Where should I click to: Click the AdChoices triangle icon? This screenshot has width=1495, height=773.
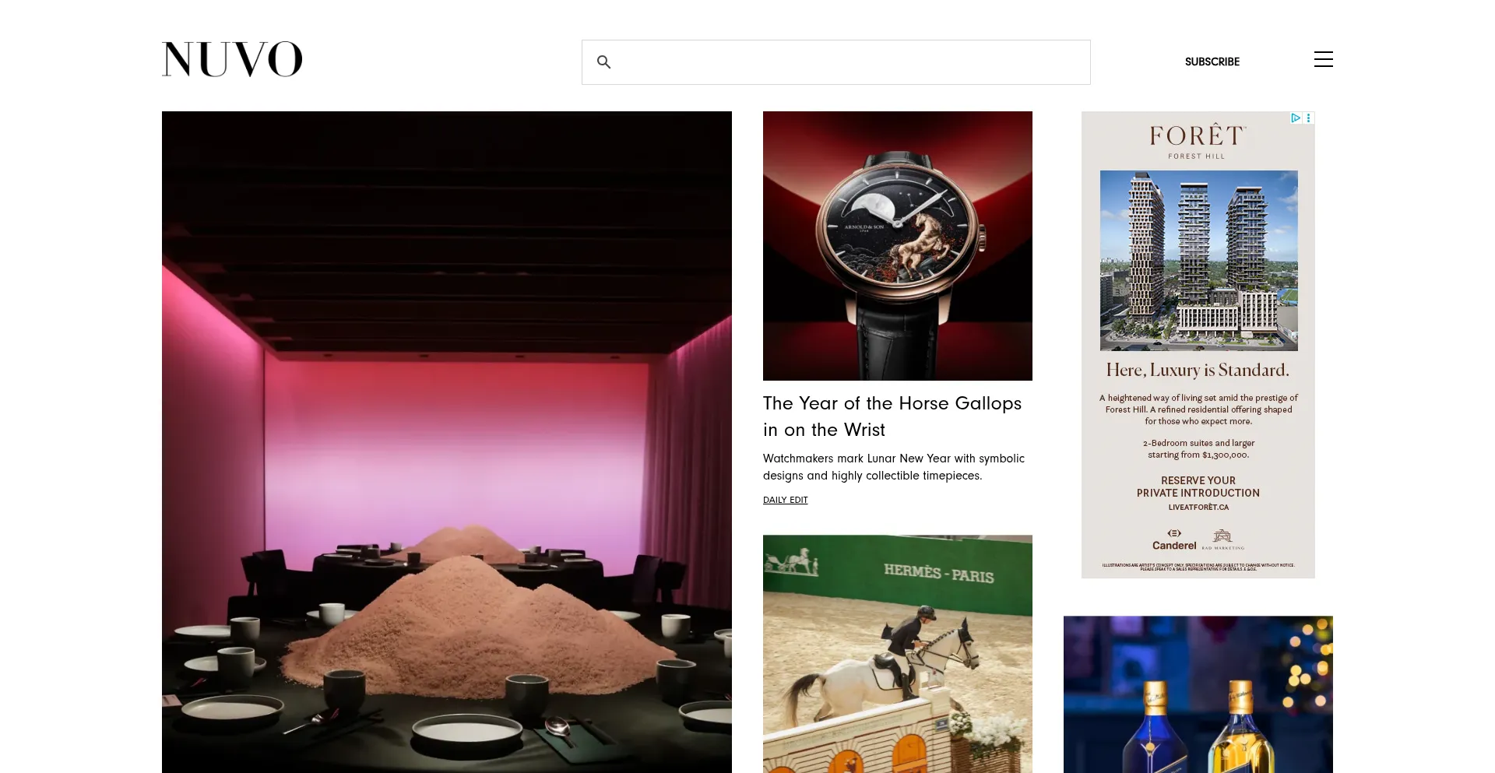pyautogui.click(x=1296, y=118)
